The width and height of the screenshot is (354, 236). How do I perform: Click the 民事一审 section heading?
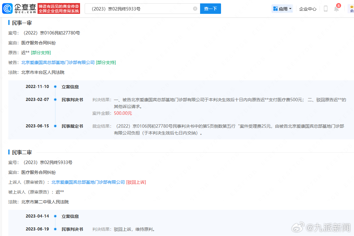tap(22, 23)
